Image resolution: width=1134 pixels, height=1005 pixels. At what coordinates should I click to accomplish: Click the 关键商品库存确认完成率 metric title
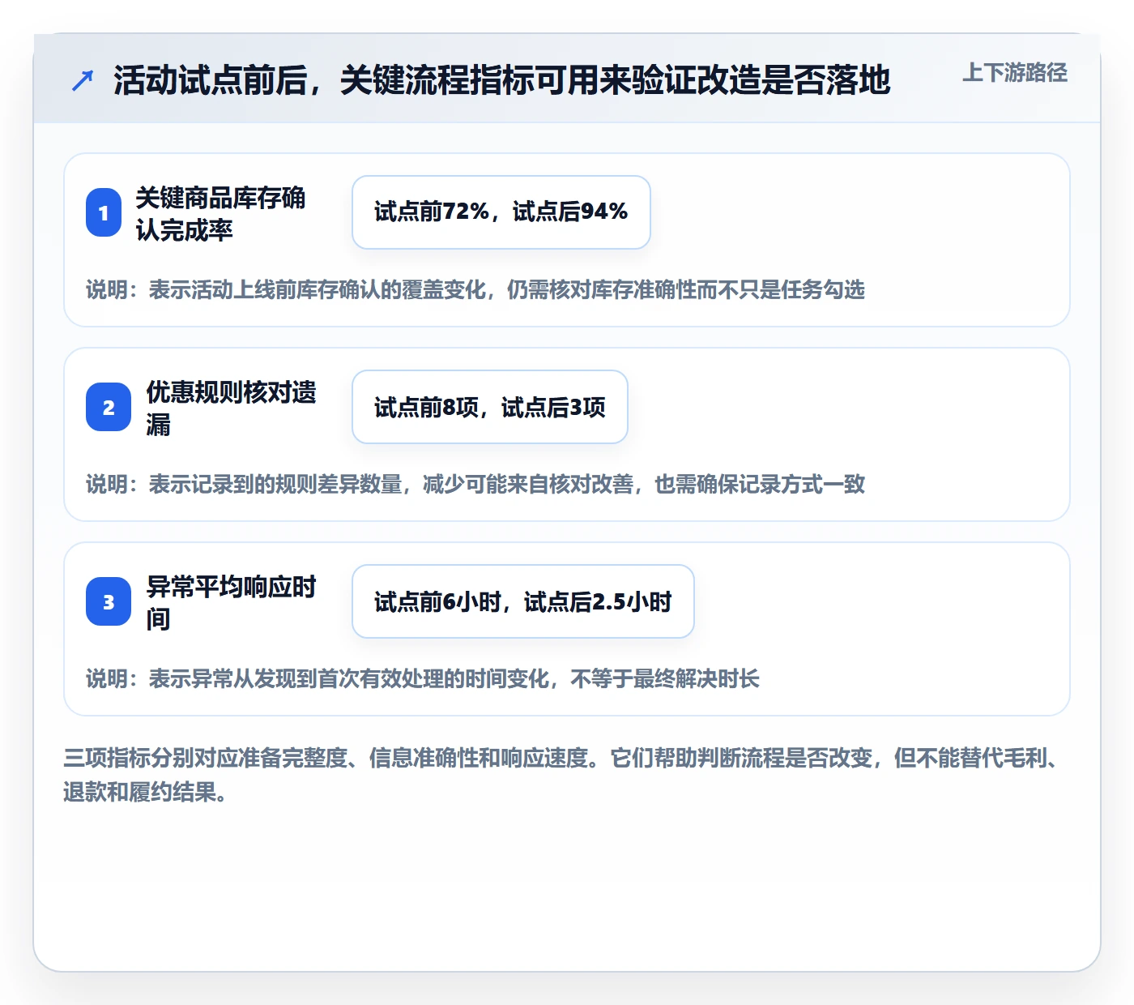tap(220, 213)
